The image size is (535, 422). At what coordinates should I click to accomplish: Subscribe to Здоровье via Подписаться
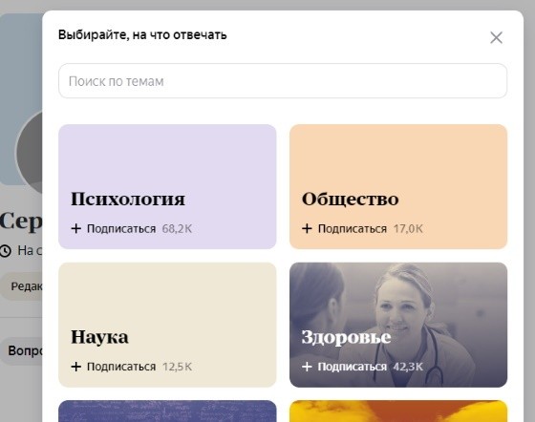[353, 367]
